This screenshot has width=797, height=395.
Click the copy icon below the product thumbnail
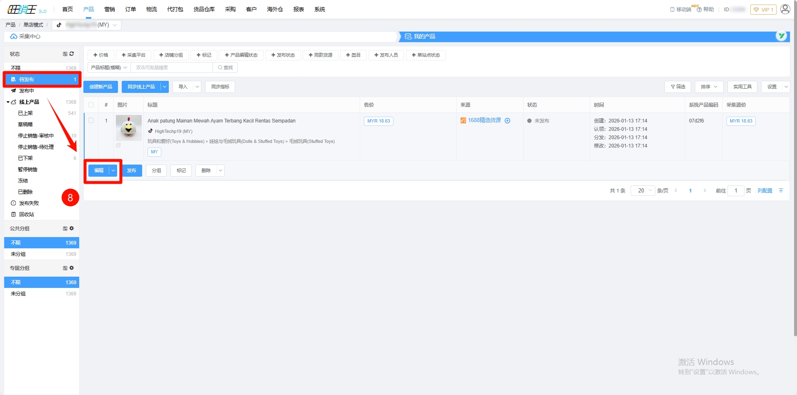point(118,145)
